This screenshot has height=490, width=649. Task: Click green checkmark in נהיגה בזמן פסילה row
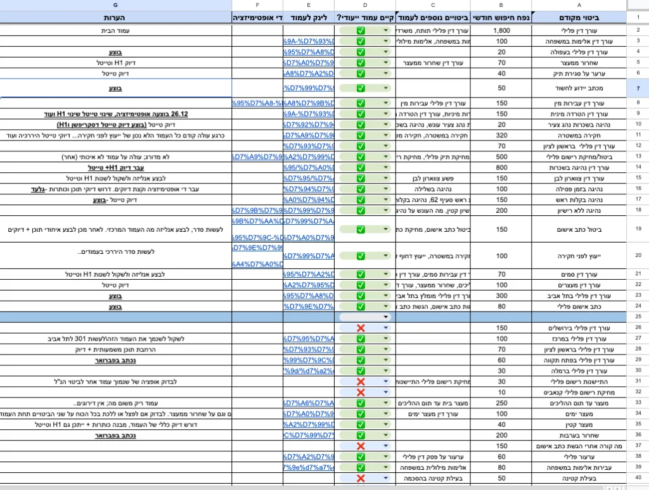(361, 189)
